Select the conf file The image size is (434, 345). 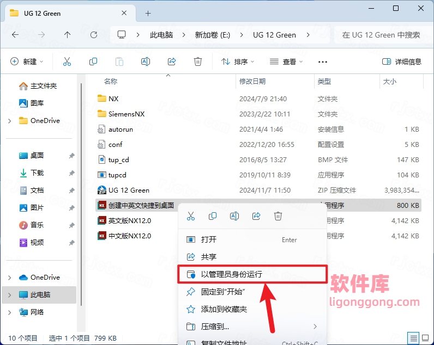pyautogui.click(x=258, y=144)
